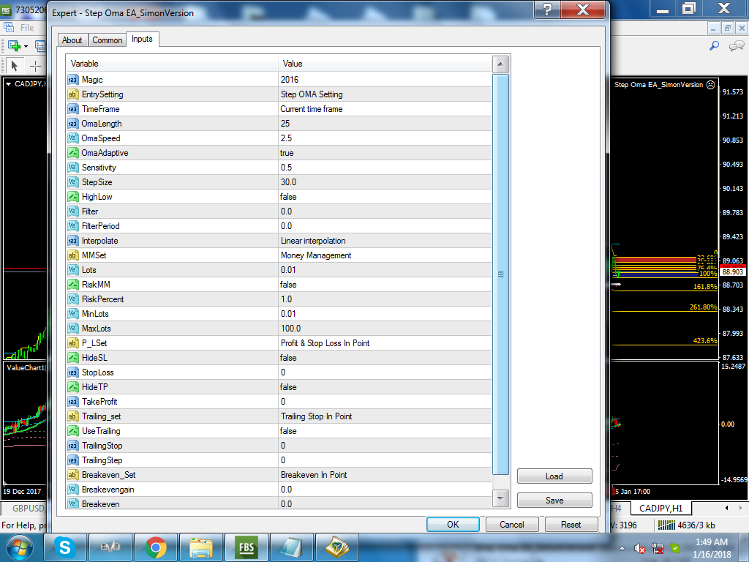Open the File menu in MetaTrader
The height and width of the screenshot is (562, 749).
[x=27, y=28]
